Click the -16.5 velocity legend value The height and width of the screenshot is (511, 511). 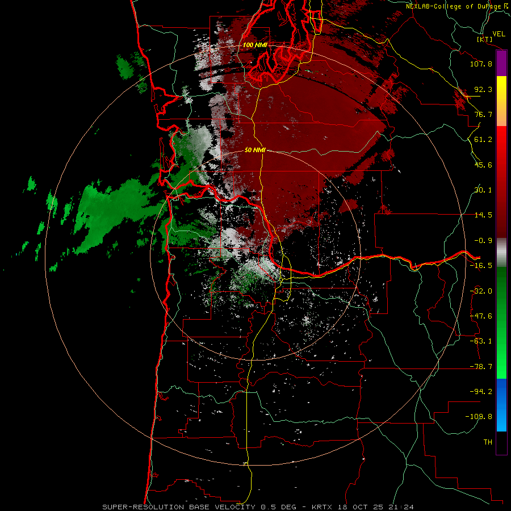point(481,266)
